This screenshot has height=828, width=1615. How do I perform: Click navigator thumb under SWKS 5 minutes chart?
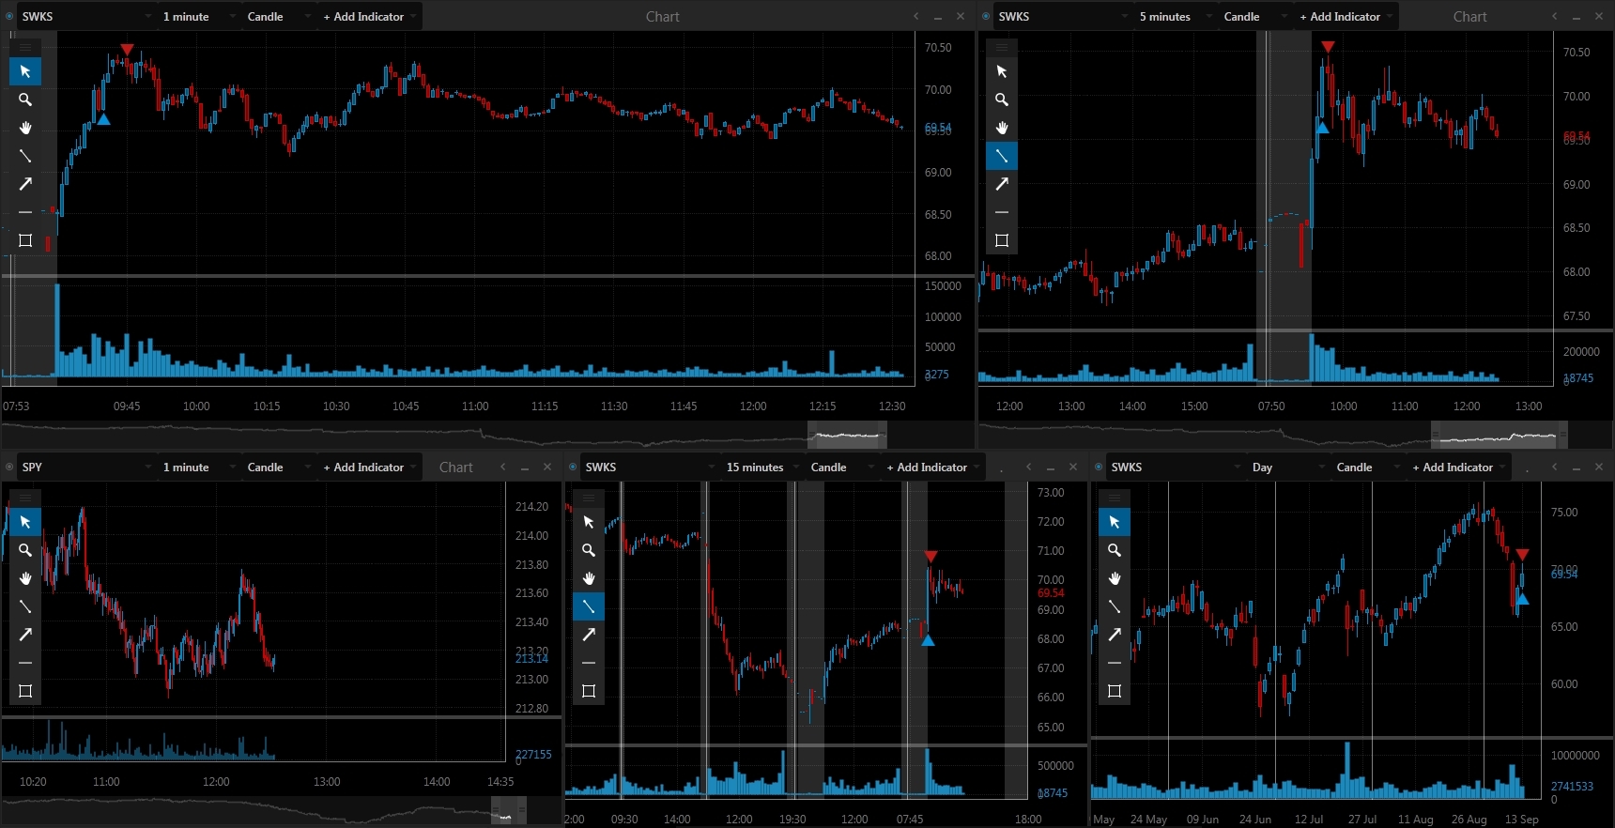click(1500, 435)
